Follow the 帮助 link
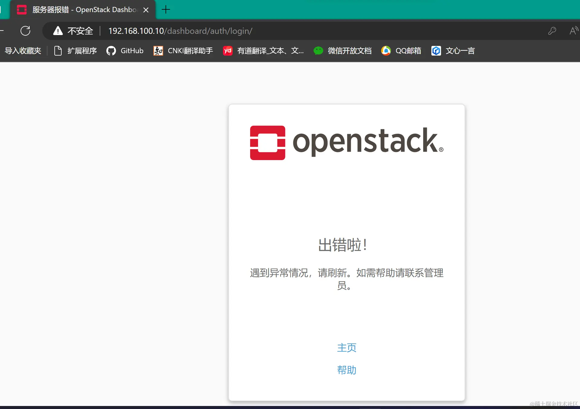This screenshot has width=580, height=409. 346,370
